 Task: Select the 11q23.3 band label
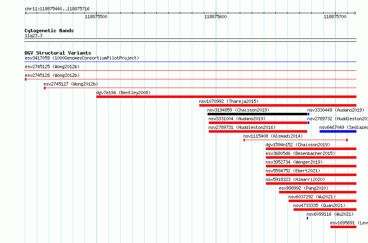[x=33, y=36]
